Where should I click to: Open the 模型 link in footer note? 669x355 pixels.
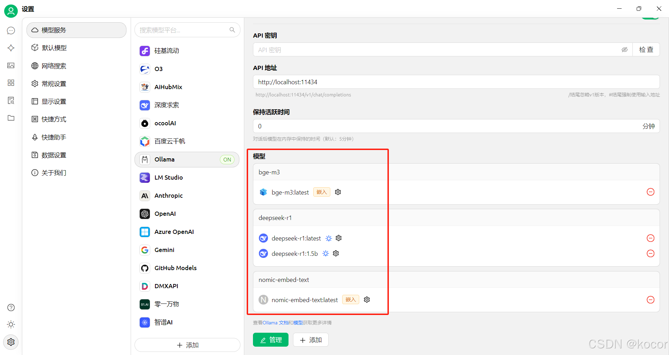(298, 323)
